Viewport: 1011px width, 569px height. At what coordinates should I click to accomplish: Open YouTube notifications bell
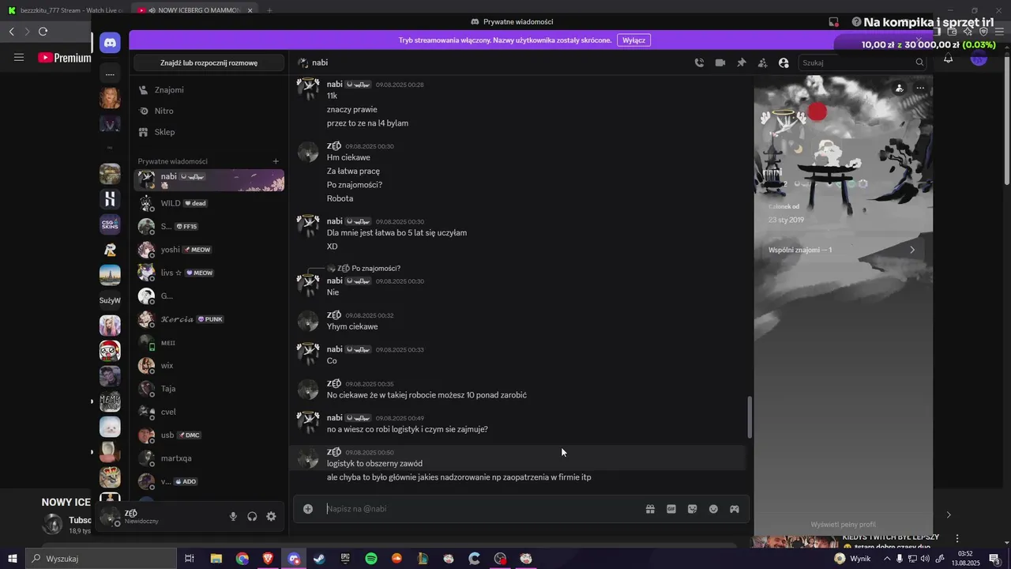click(949, 58)
